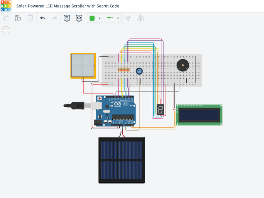Image resolution: width=264 pixels, height=198 pixels.
Task: Click the project title text
Action: [68, 6]
